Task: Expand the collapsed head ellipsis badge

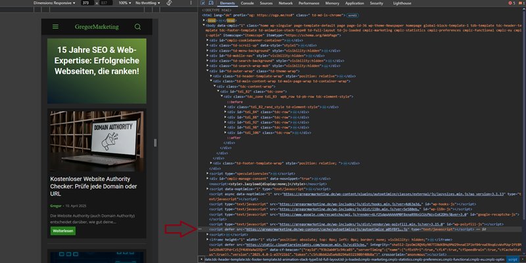Action: coord(221,20)
